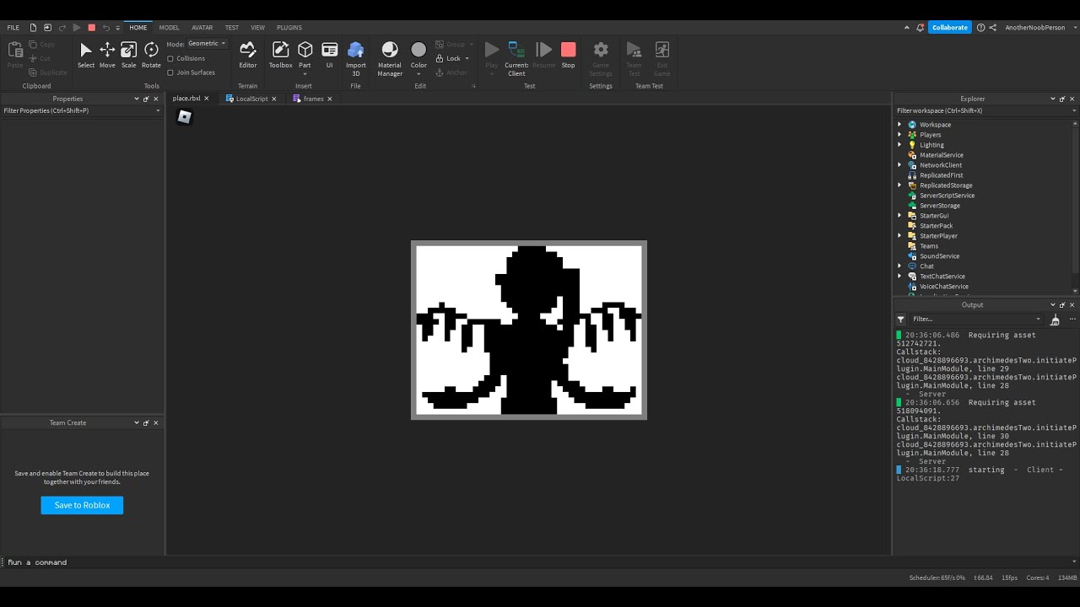Viewport: 1080px width, 607px height.
Task: Expand the Chat tree node
Action: click(899, 266)
